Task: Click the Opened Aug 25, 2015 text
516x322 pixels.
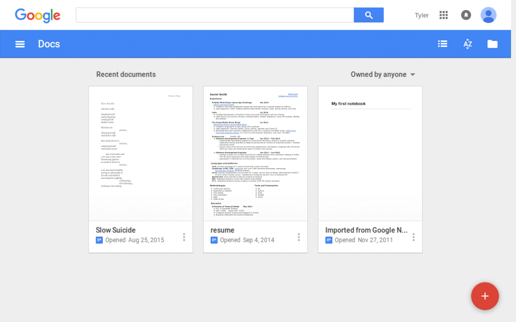Action: [x=135, y=240]
